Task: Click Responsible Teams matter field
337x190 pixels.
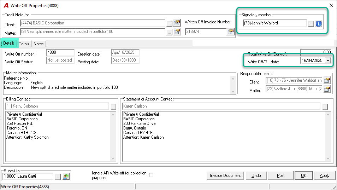Action: tap(294, 89)
